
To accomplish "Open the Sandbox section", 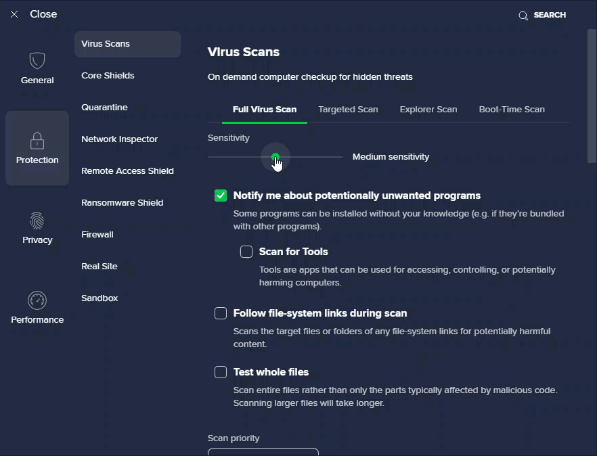I will tap(99, 298).
